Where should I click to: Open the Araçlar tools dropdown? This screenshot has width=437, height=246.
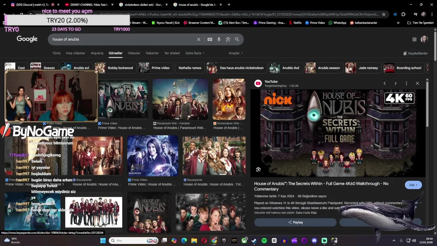236,53
